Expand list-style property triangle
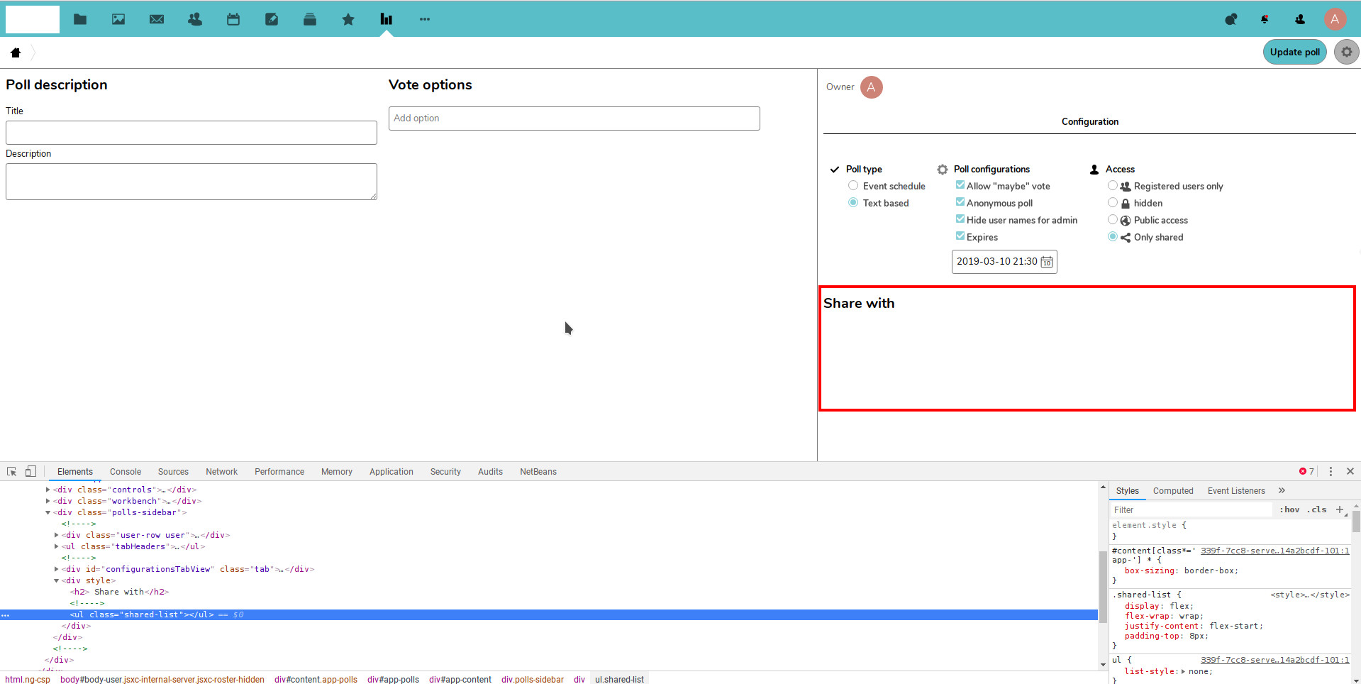1361x684 pixels. point(1183,671)
